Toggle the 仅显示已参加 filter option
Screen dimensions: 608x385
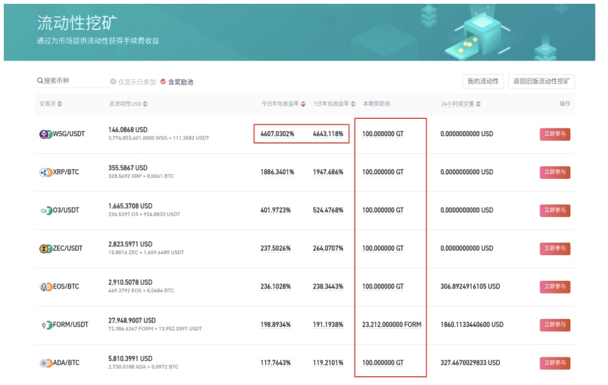point(114,82)
